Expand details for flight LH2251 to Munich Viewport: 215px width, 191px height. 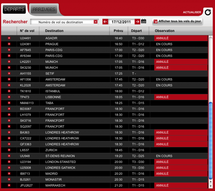pos(9,62)
